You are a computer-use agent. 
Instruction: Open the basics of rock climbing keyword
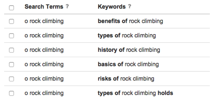click(128, 64)
